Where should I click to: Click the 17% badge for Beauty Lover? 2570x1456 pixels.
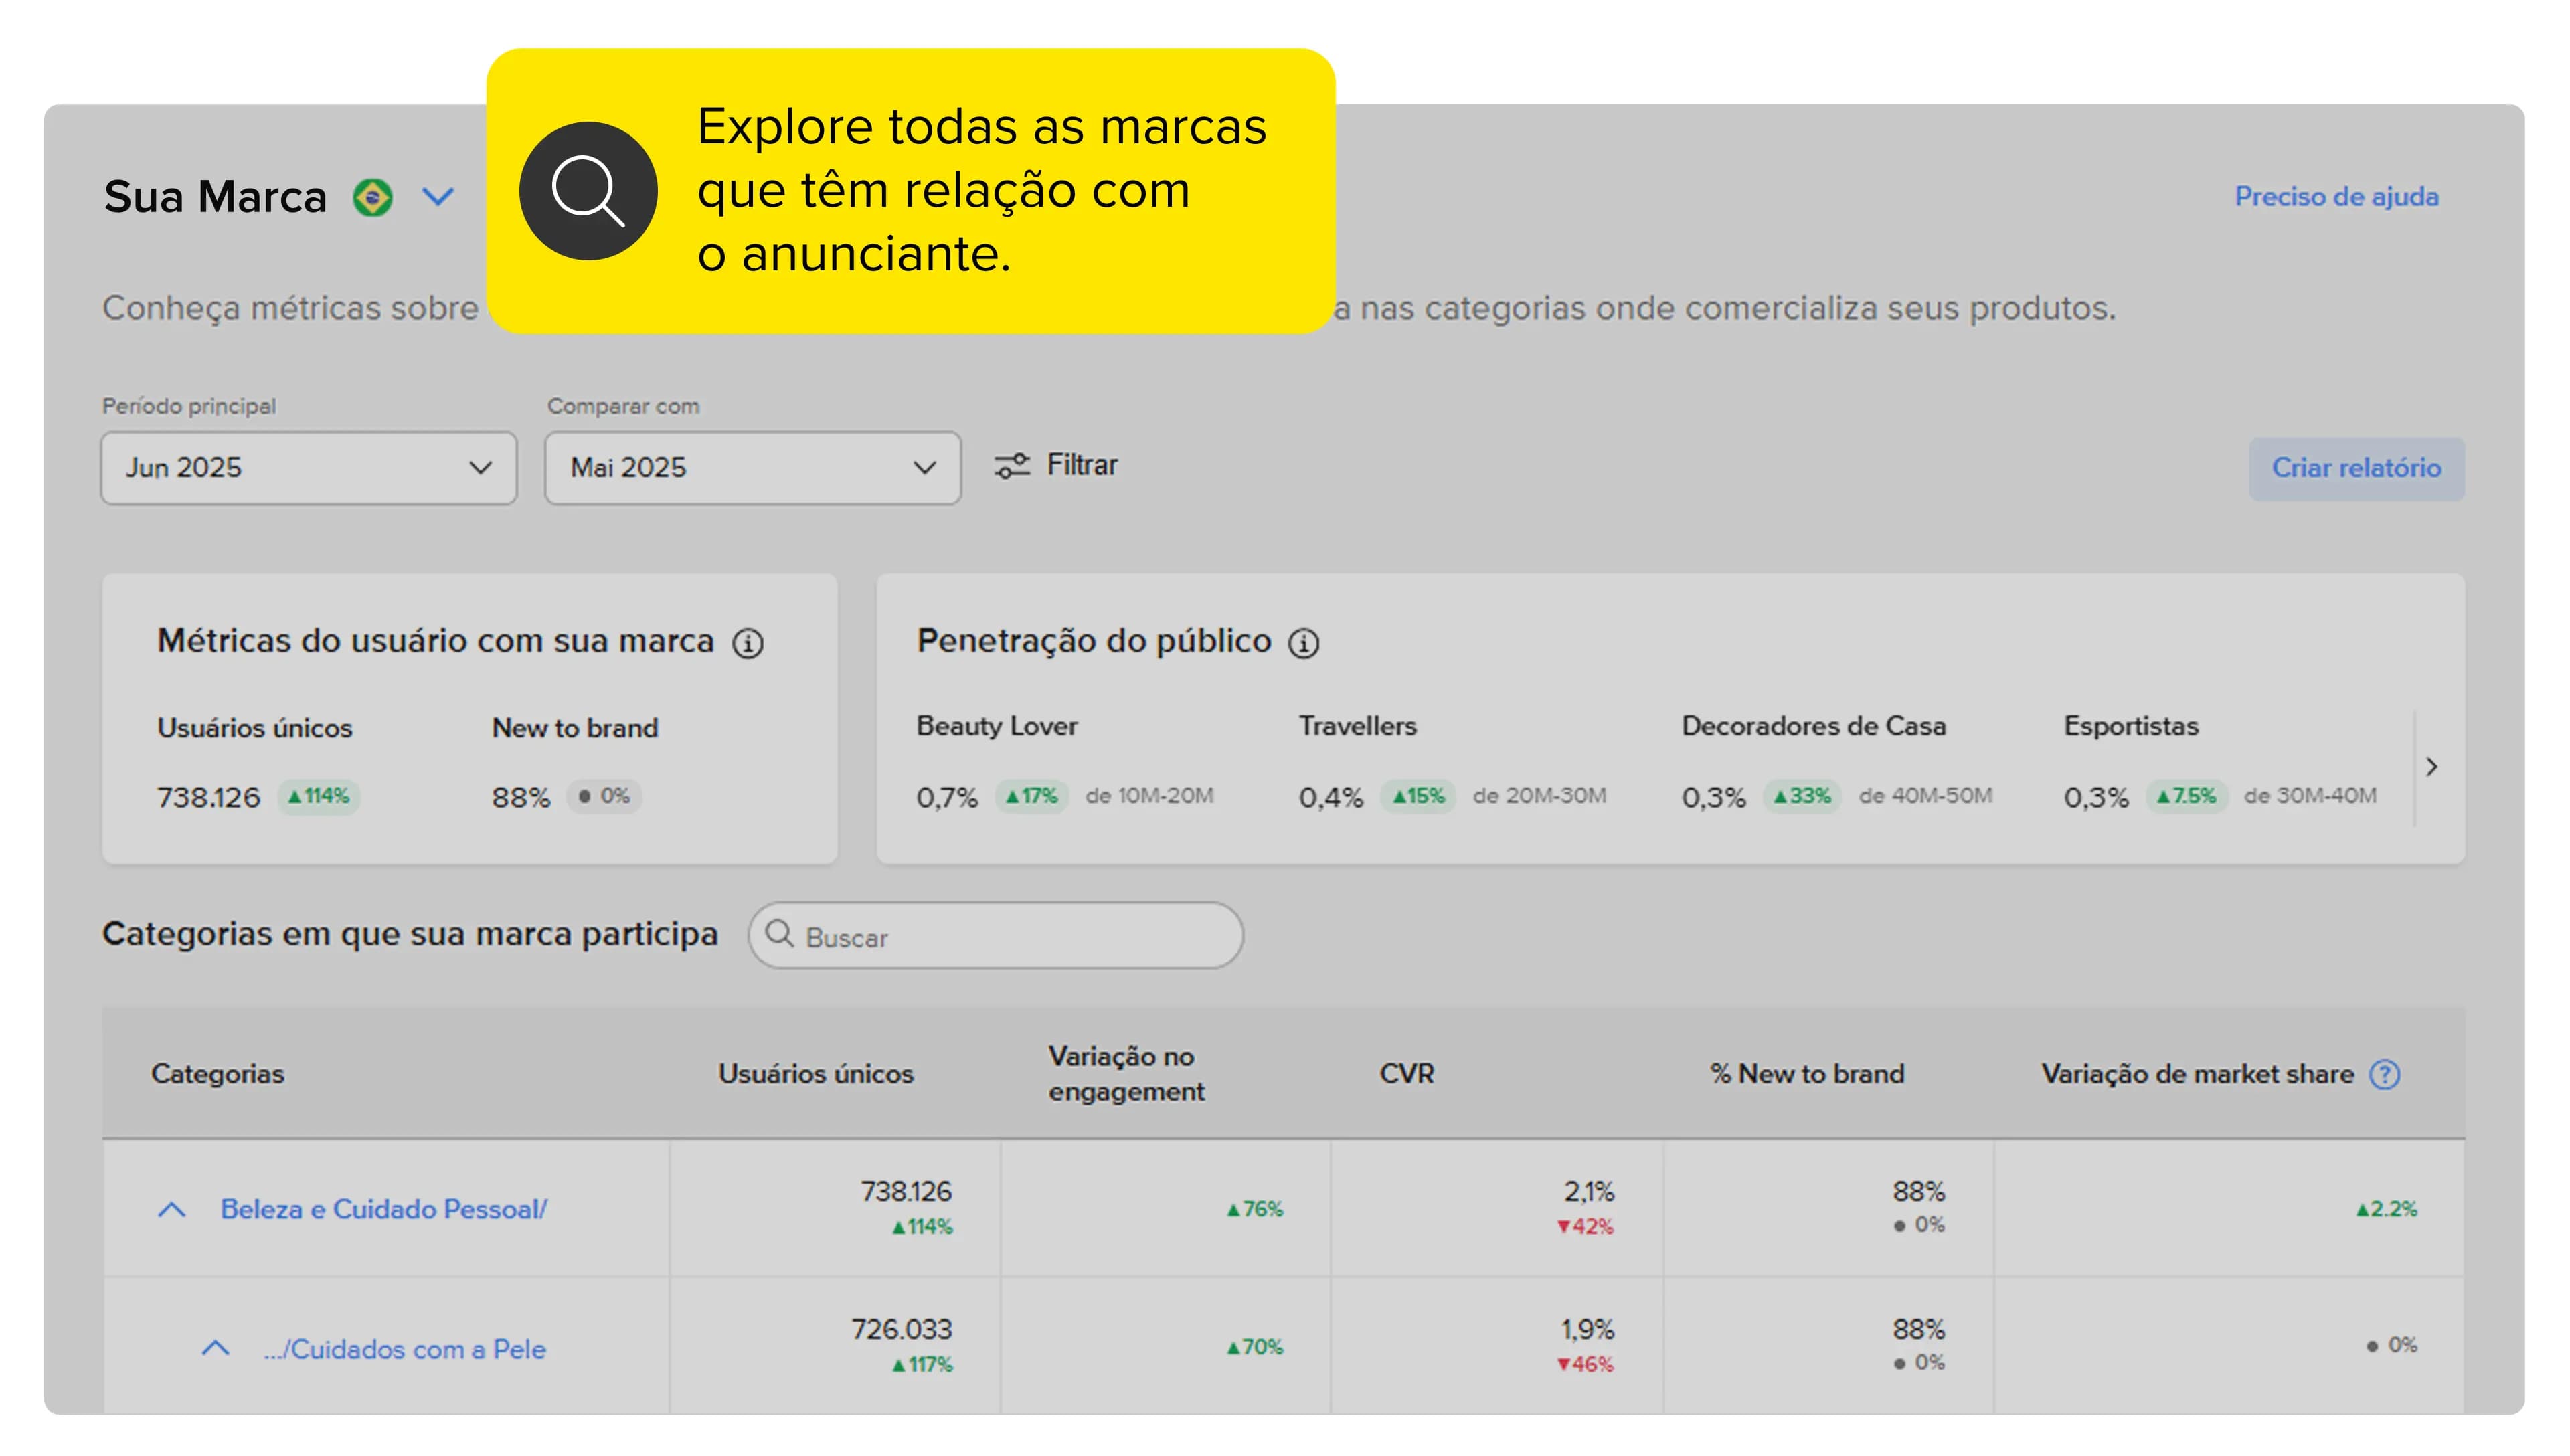coord(1031,796)
